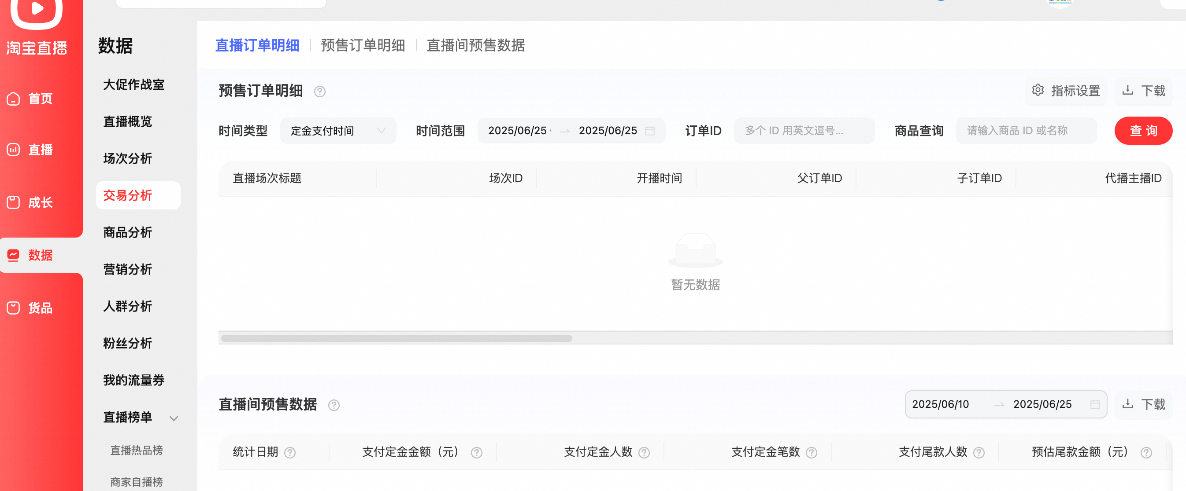Image resolution: width=1186 pixels, height=491 pixels.
Task: Open 我的流量券 in the data menu
Action: pyautogui.click(x=133, y=380)
